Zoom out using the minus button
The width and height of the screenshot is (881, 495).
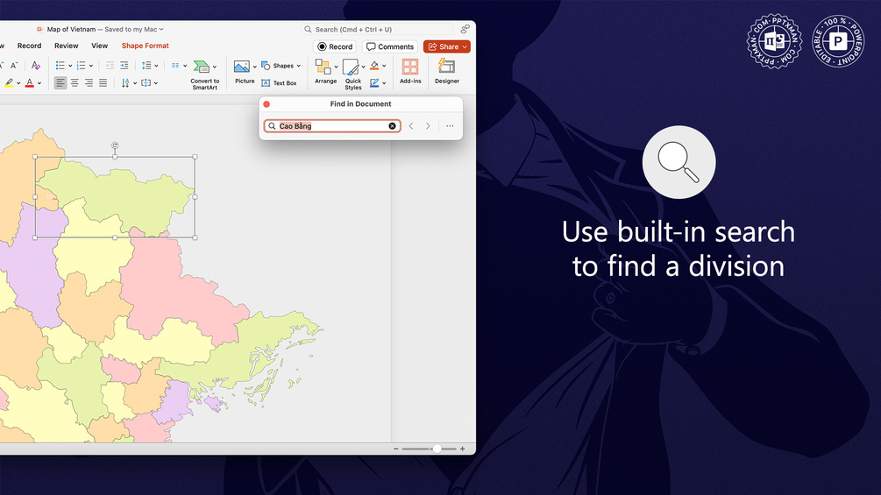[x=396, y=449]
